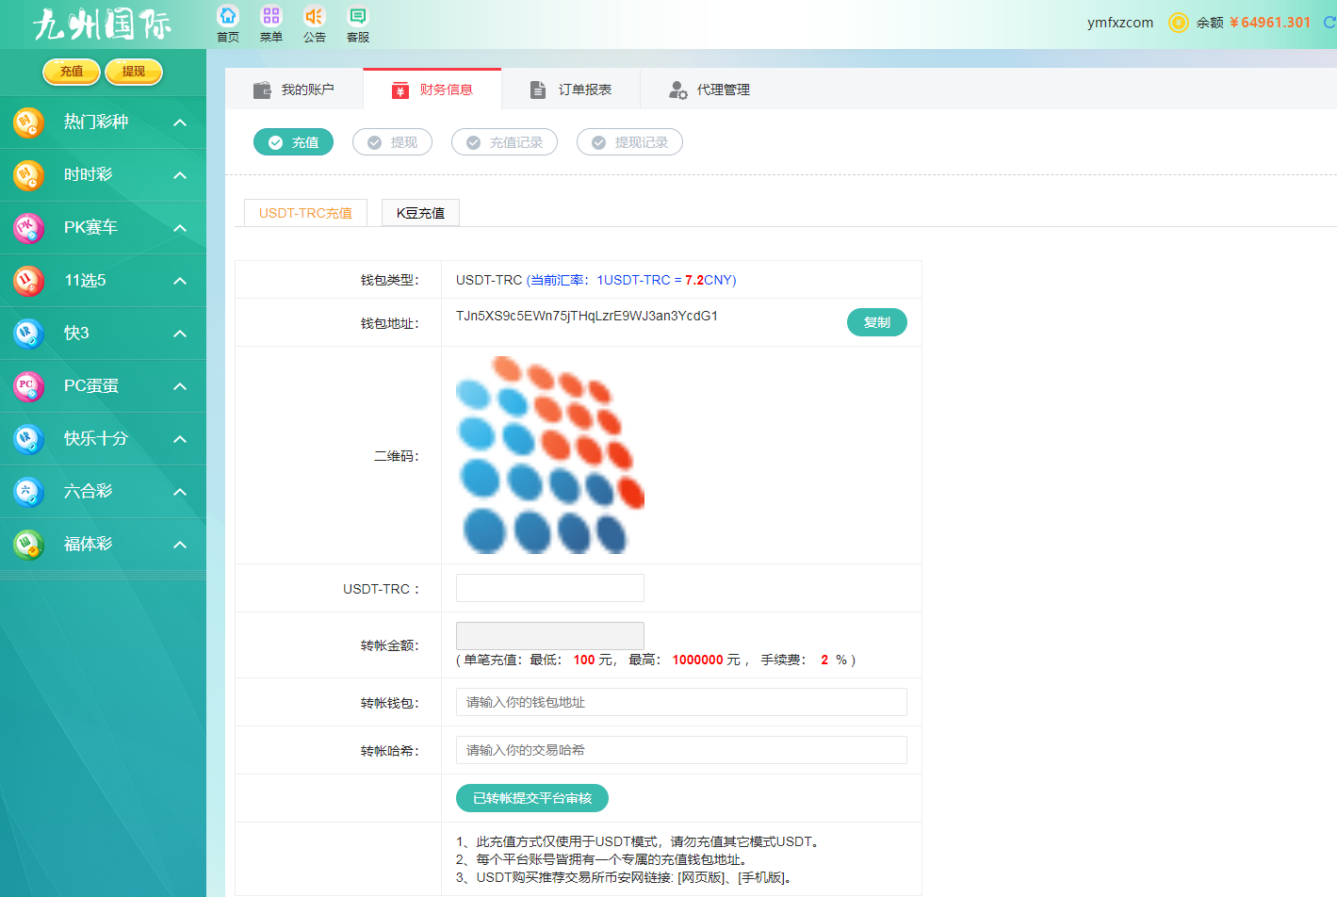Screen dimensions: 1337x897
Task: Click the 转帐钱包 address input field
Action: click(x=681, y=702)
